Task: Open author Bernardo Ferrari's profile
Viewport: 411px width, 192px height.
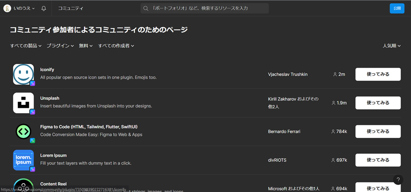Action: [x=284, y=131]
